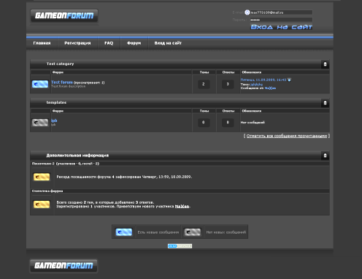The image size is (362, 279).
Task: Open the FAQ menu item
Action: 109,43
